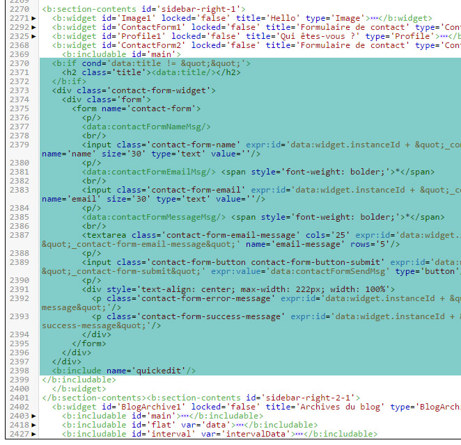Click title='Hello' attribute on Image1 line

268,18
